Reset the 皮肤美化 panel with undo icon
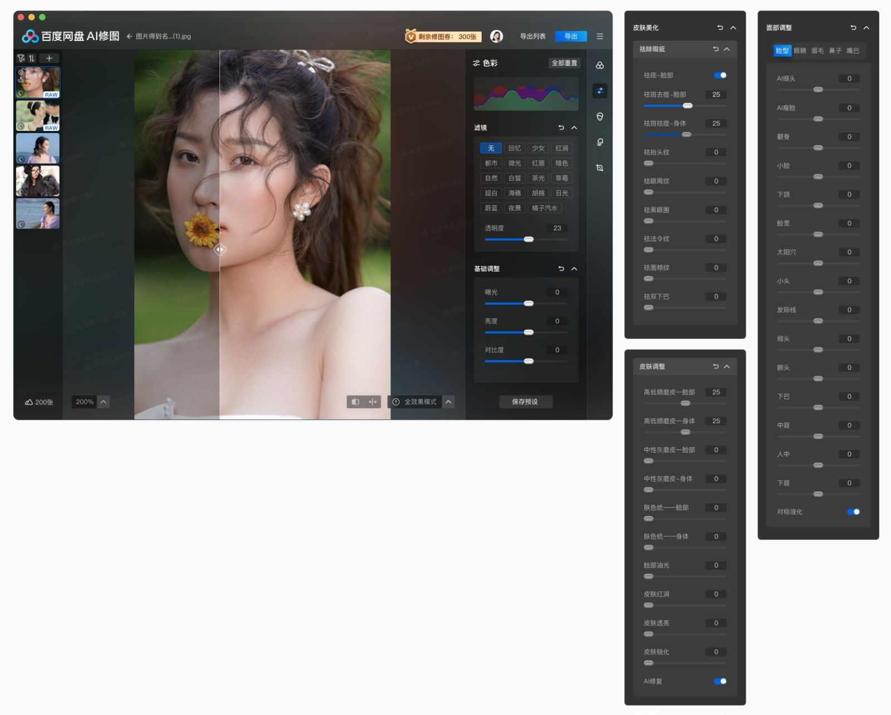This screenshot has height=715, width=891. coord(719,27)
